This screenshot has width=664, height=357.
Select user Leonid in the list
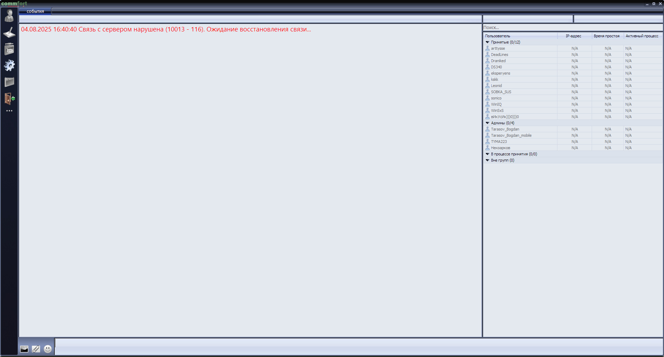click(x=573, y=86)
